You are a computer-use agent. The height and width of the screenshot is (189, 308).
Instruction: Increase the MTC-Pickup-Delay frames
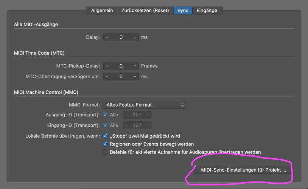[135, 66]
